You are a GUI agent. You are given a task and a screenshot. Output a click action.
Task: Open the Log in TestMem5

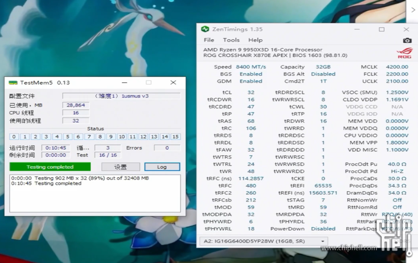pos(162,167)
